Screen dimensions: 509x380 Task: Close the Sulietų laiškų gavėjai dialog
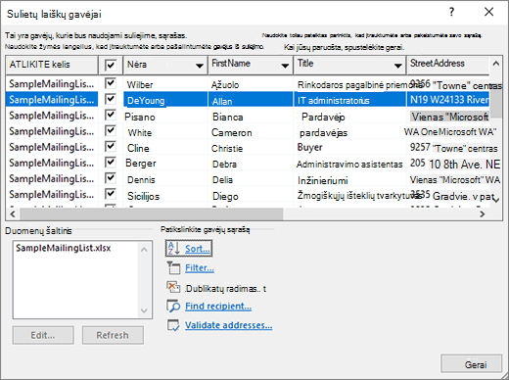pos(488,12)
